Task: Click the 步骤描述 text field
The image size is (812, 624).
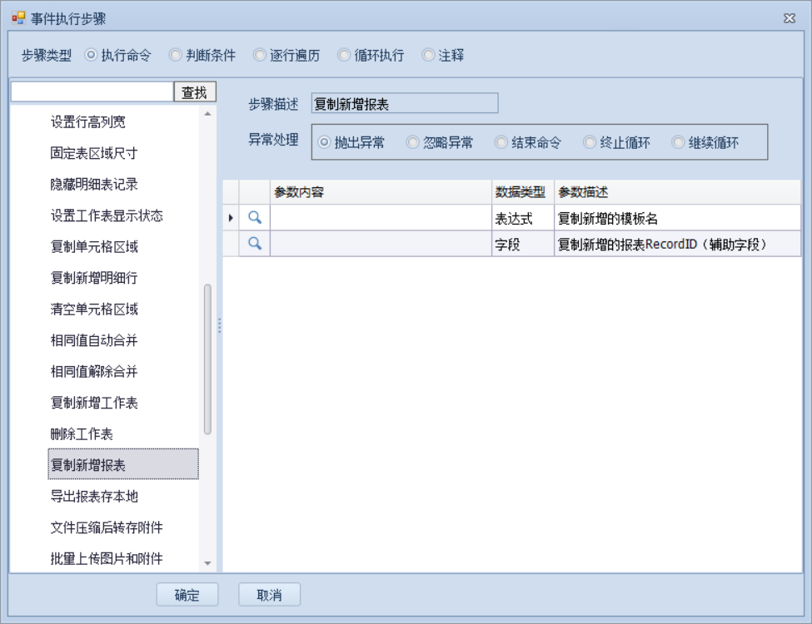Action: click(x=404, y=104)
